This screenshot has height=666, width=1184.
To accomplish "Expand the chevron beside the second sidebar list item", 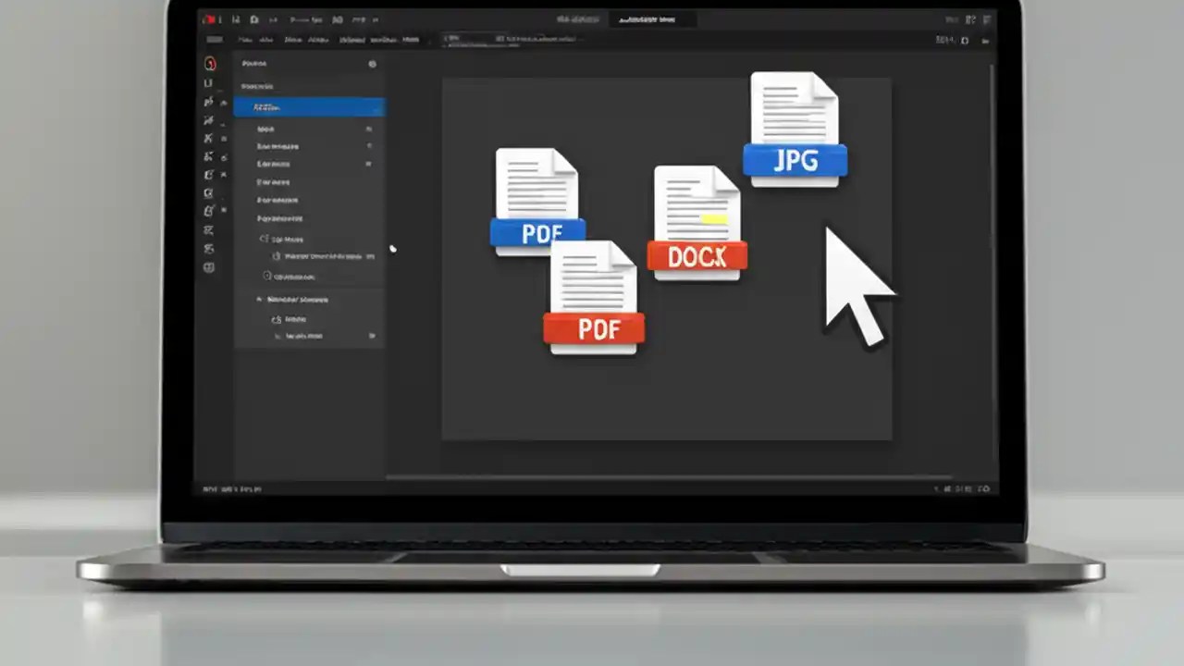I will pos(369,146).
